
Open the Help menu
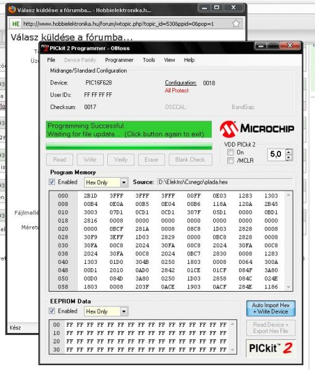[189, 60]
